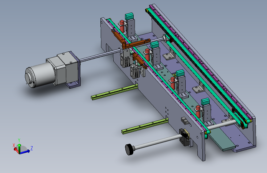The image size is (267, 173).
Task: Select the black bearing block holding the handwheel shaft
Action: (x=184, y=137)
